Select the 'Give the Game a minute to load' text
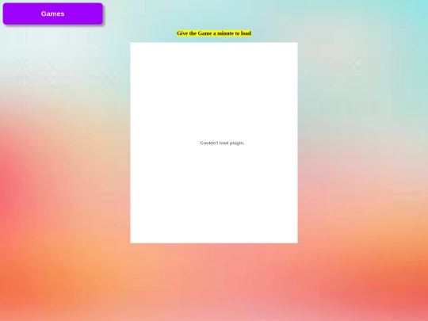428x321 pixels. [x=214, y=33]
